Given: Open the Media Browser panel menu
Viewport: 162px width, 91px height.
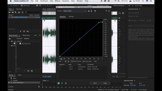Looking at the screenshot, I should click(19, 35).
